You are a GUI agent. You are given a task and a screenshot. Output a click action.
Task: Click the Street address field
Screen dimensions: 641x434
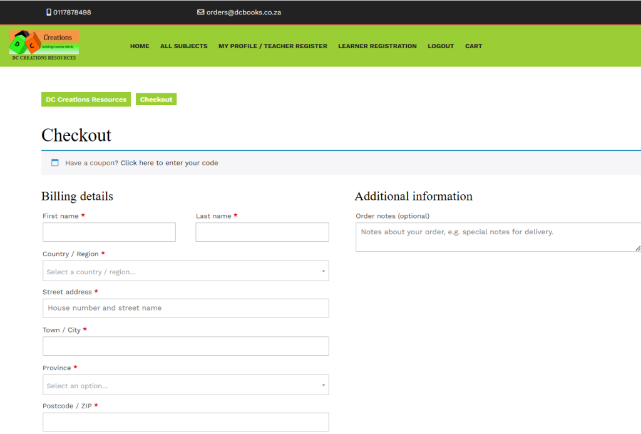tap(185, 307)
